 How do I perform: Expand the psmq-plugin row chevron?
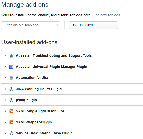coord(5,100)
